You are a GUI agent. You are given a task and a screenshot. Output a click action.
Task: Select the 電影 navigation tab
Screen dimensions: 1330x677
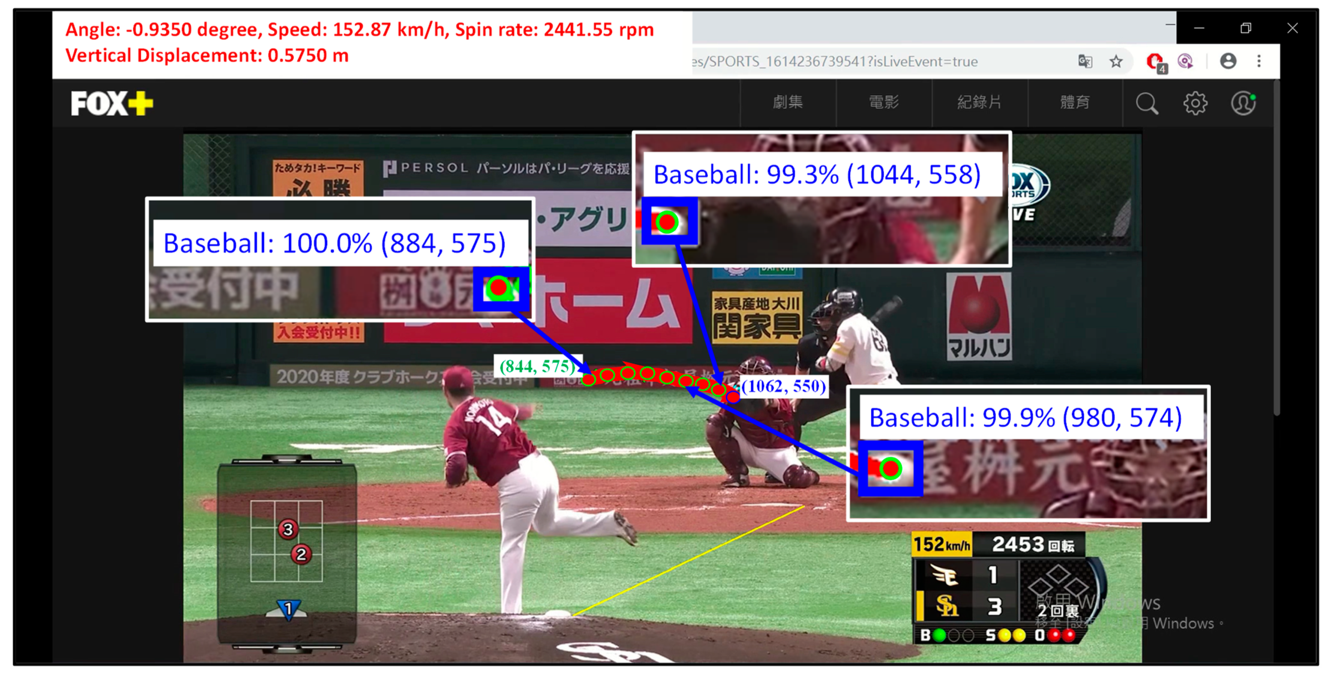(883, 102)
